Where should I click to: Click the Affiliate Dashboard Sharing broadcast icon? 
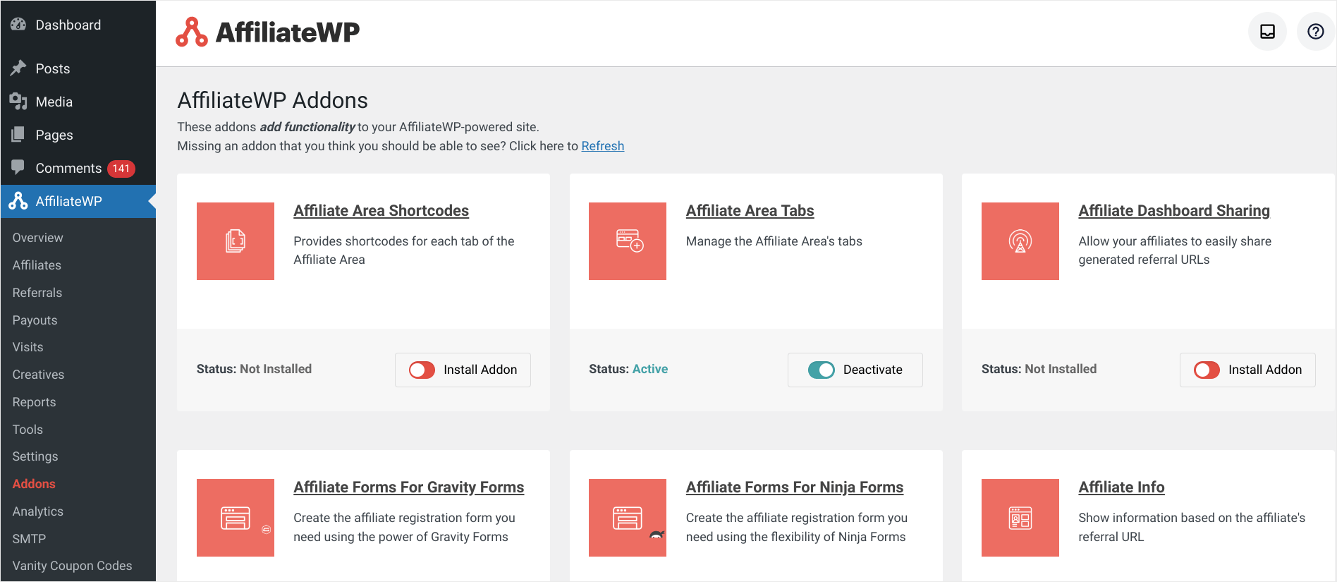coord(1020,241)
